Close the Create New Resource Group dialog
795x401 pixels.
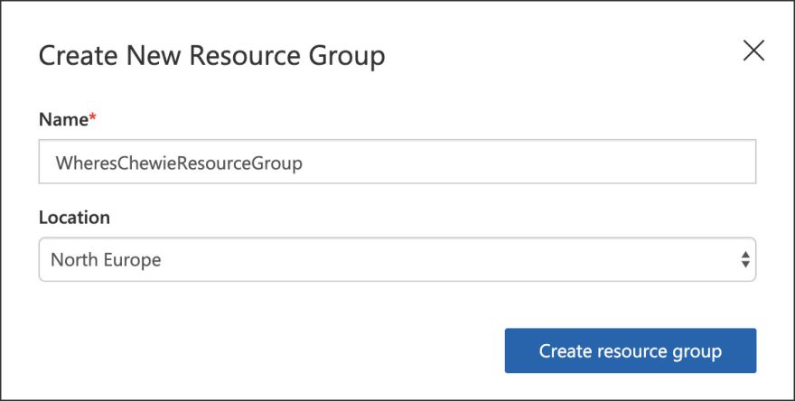click(x=753, y=51)
